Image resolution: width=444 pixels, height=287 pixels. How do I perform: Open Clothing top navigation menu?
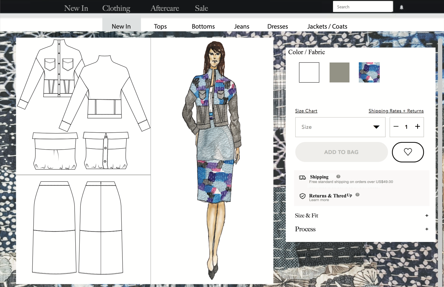coord(116,8)
